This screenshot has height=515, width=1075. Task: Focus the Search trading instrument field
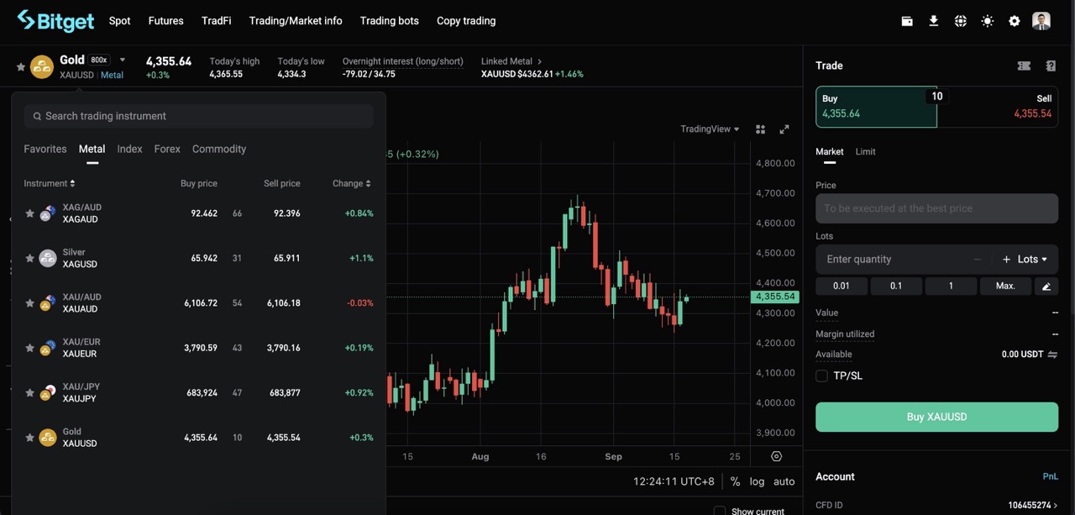point(198,116)
